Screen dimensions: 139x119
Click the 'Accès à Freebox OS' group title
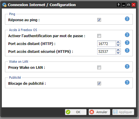coord(23,30)
